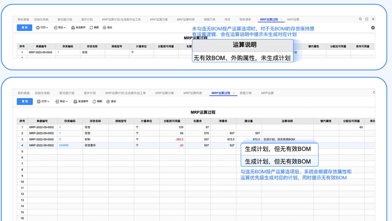
Task: Switch to MRP运算 tab in lower window
Action: (267, 93)
